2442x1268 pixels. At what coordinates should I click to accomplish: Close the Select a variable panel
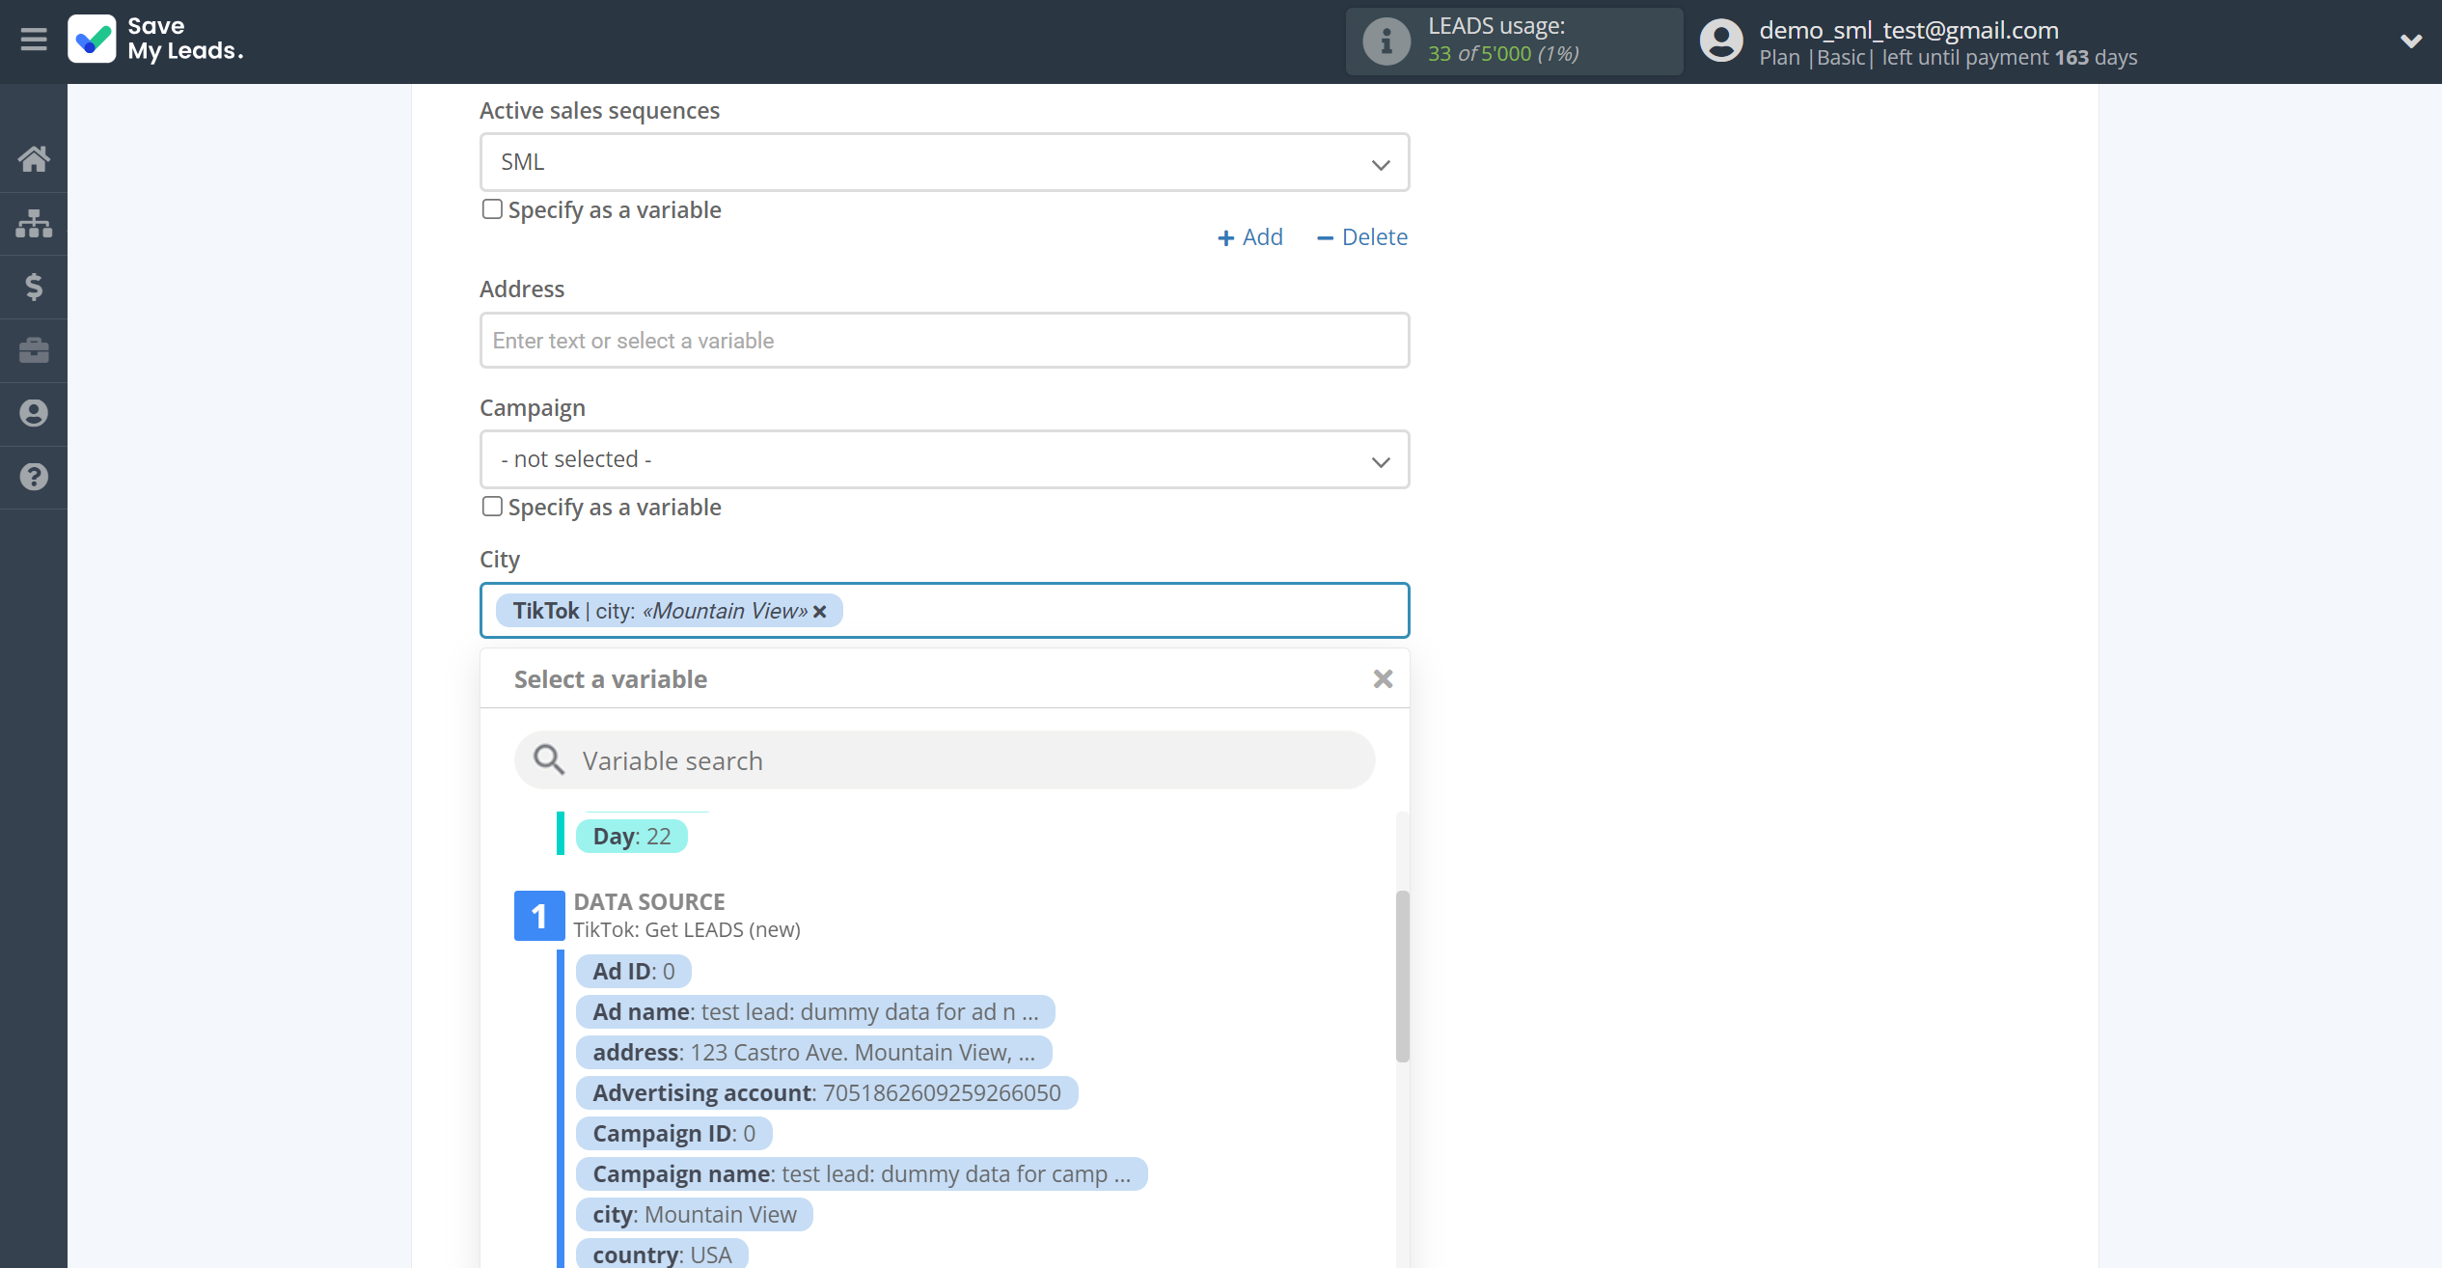coord(1383,679)
